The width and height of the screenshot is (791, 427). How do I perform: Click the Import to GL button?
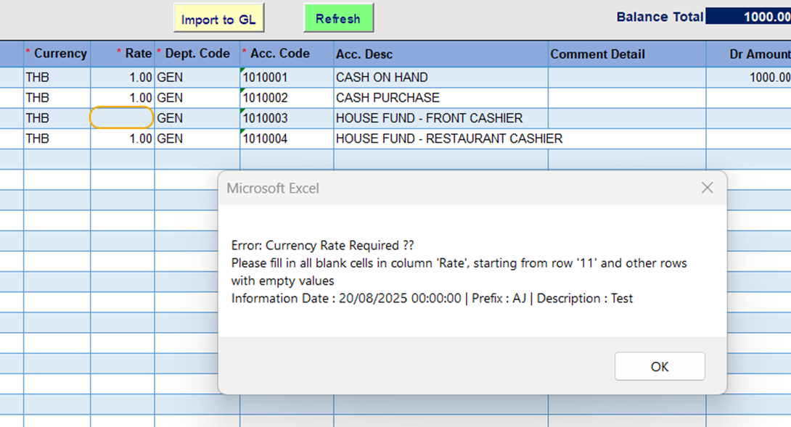[x=218, y=20]
